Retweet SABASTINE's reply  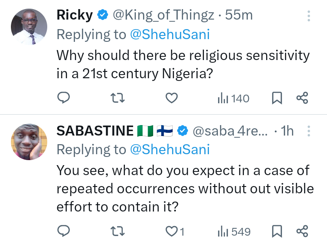point(118,231)
